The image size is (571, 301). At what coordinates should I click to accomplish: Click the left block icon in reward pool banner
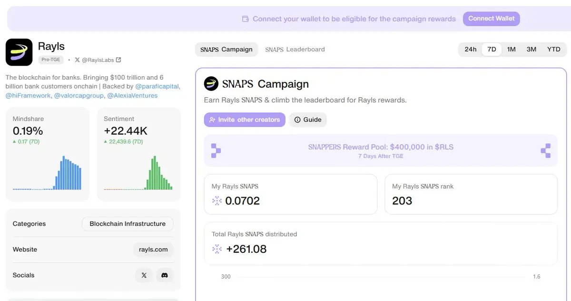coord(216,150)
